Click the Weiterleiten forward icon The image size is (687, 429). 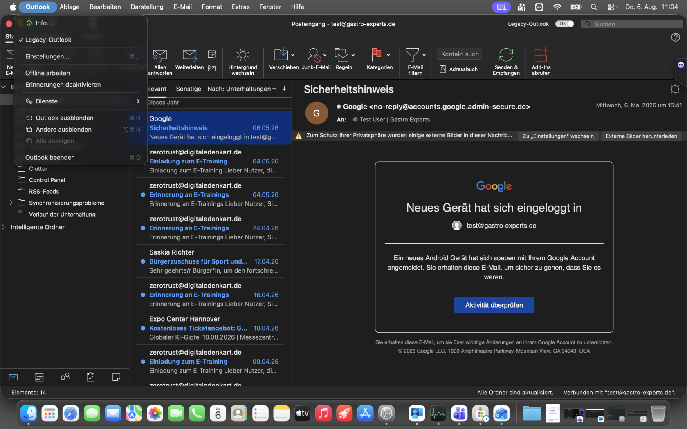click(189, 55)
